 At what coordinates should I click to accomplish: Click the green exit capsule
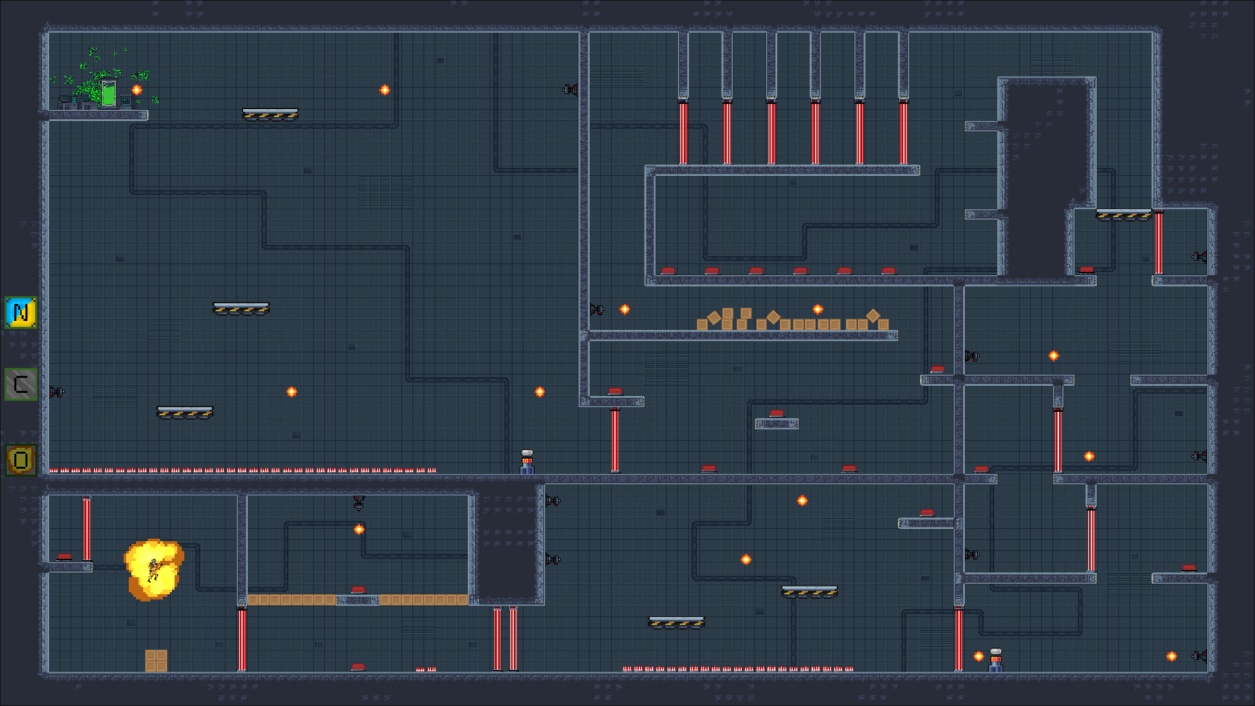[x=109, y=93]
